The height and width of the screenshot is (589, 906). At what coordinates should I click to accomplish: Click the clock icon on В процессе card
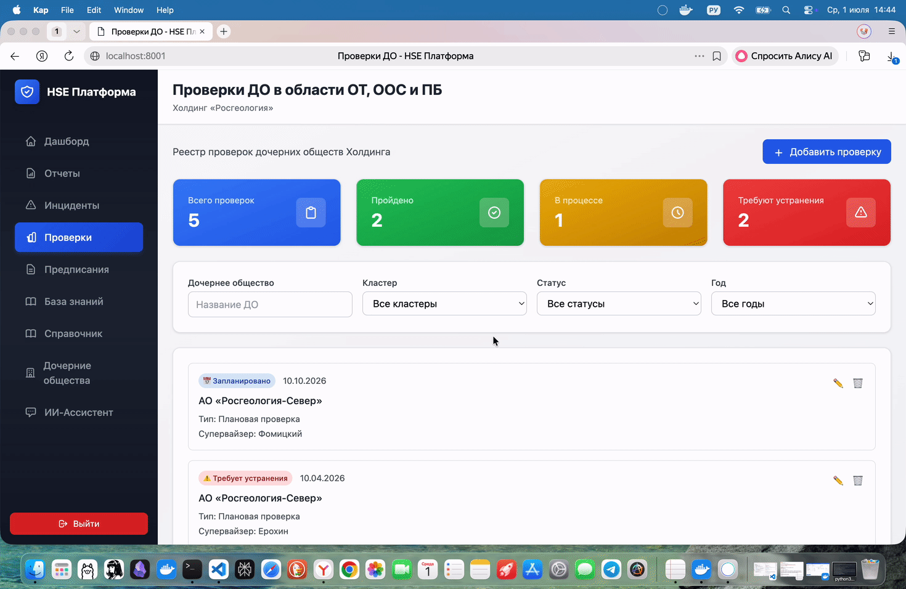click(677, 213)
